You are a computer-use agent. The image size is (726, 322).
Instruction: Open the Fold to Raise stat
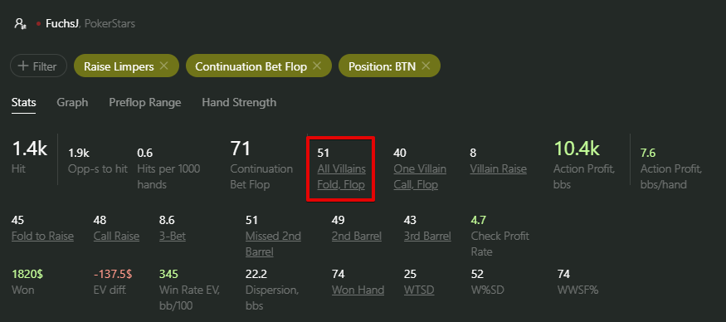42,237
